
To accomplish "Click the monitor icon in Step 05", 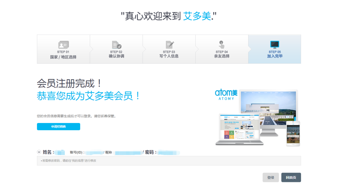I will 275,45.
